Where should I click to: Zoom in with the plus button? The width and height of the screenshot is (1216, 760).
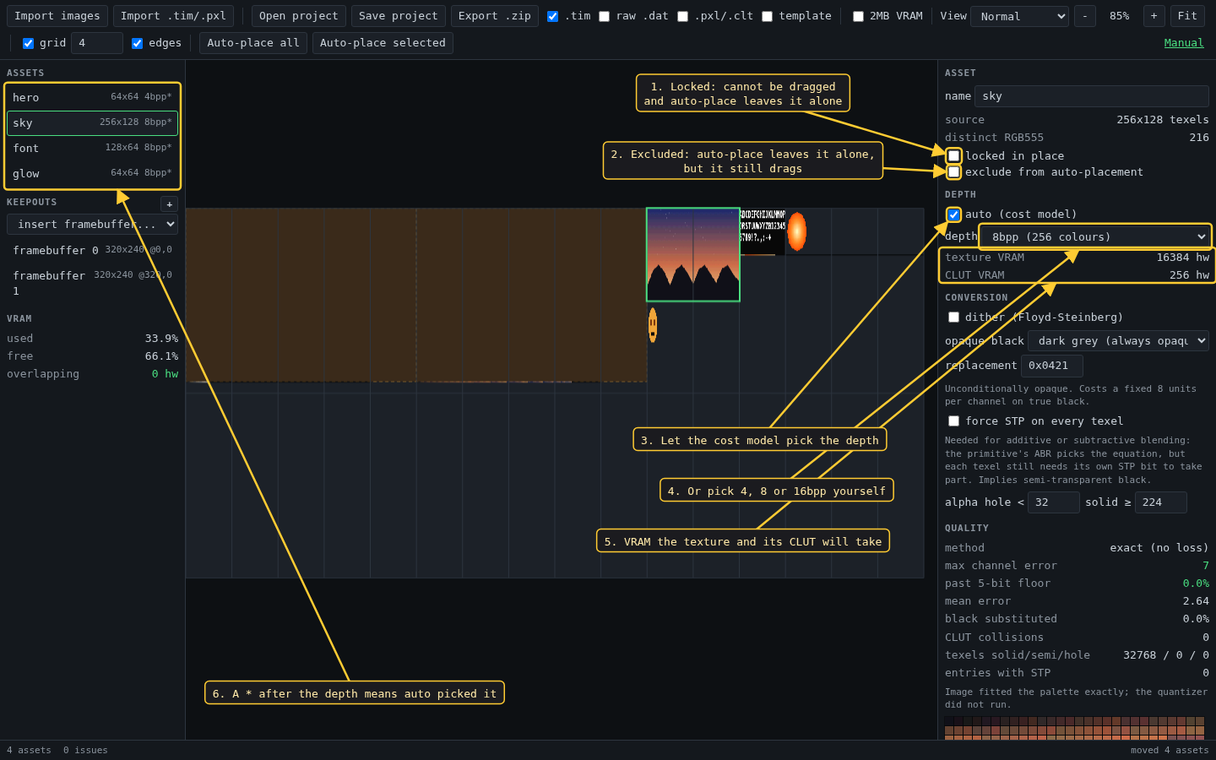tap(1154, 16)
